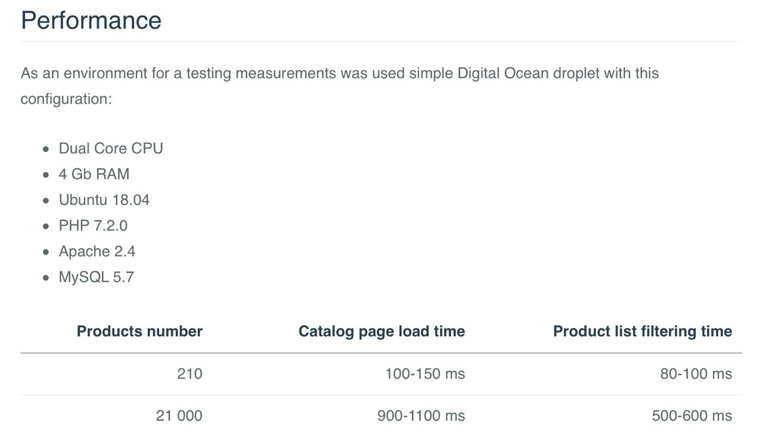
Task: Click the MySQL 5.7 list item
Action: tap(96, 277)
